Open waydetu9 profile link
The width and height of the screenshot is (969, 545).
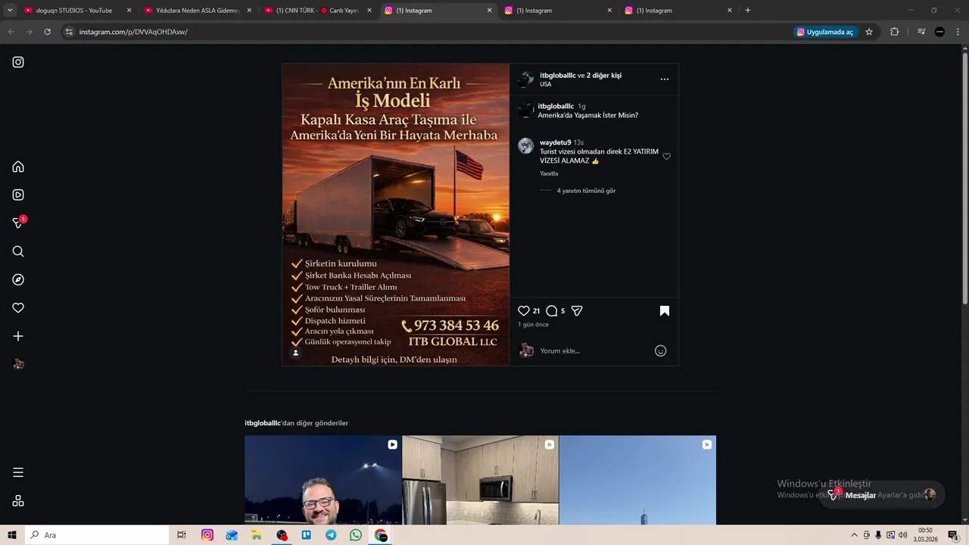click(x=555, y=142)
